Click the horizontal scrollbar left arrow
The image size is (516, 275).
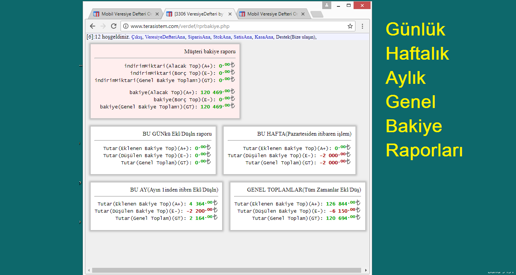(89, 270)
